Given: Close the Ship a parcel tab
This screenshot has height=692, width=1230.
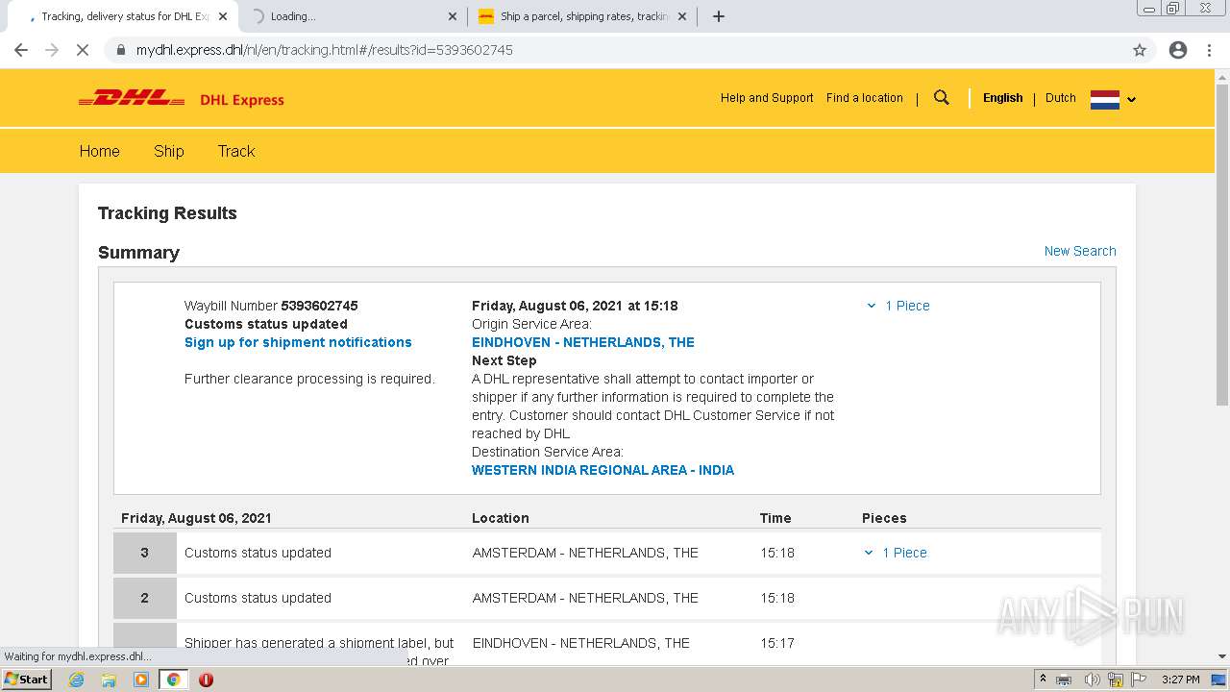Looking at the screenshot, I should pyautogui.click(x=682, y=16).
